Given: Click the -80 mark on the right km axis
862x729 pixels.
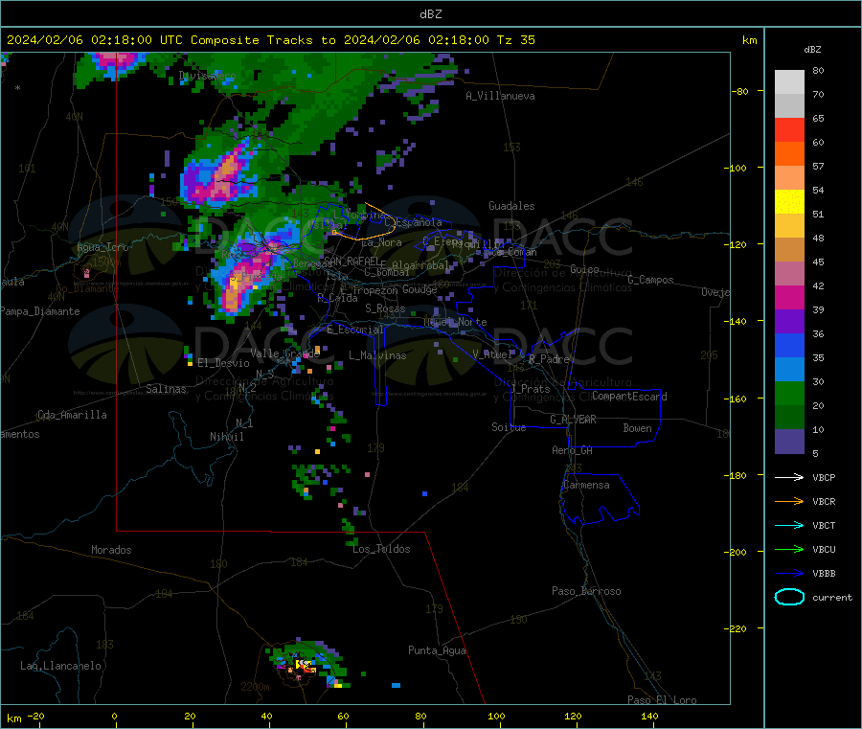Looking at the screenshot, I should (739, 91).
